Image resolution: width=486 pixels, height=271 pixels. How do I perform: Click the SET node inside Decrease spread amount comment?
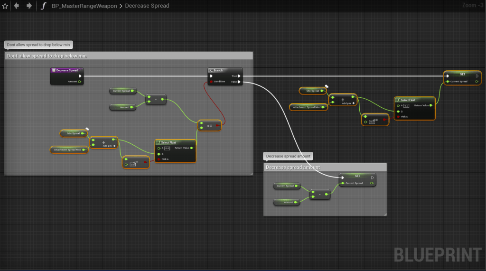[357, 176]
